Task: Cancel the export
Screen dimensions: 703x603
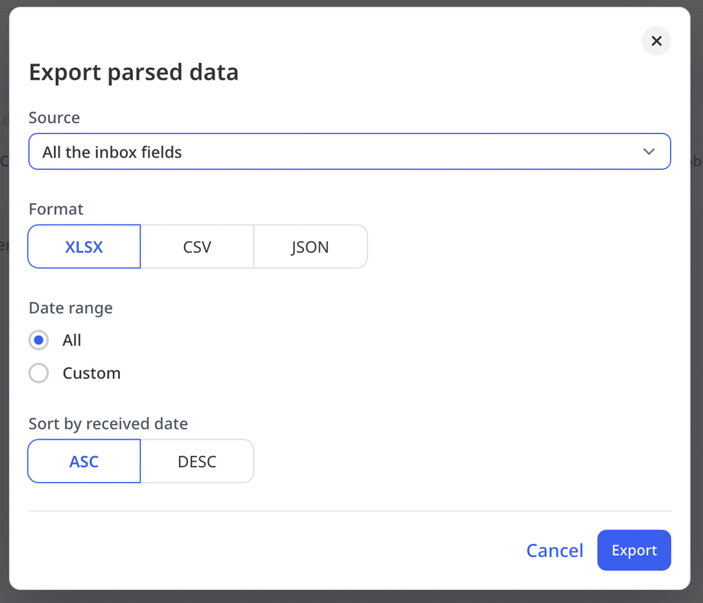Action: tap(555, 550)
